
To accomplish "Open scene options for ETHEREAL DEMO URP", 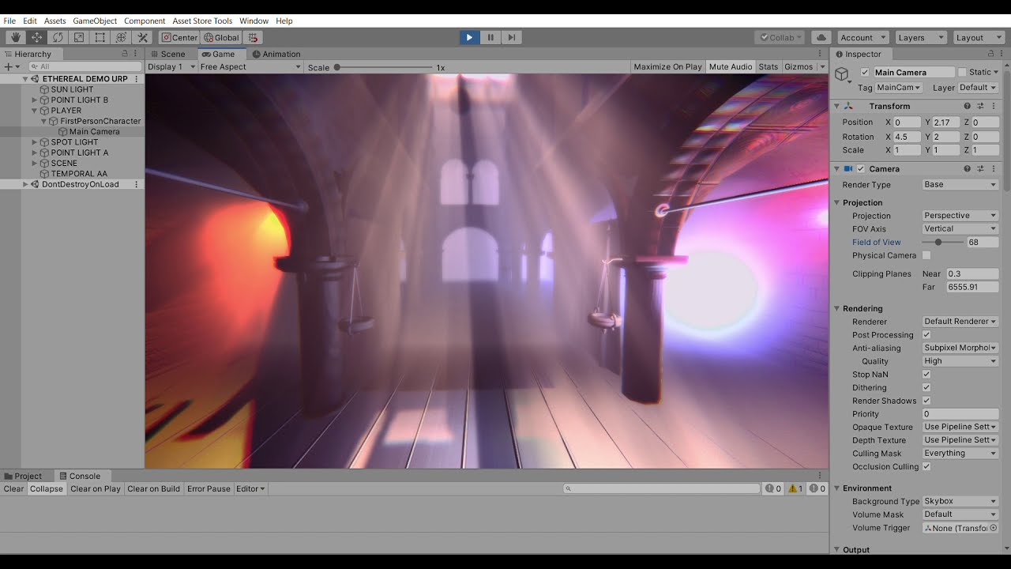I will tap(137, 79).
